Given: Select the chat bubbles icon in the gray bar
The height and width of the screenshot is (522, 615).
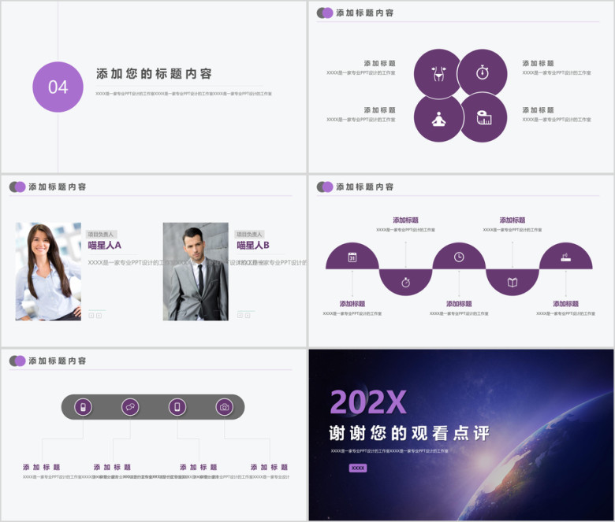Looking at the screenshot, I should point(130,407).
